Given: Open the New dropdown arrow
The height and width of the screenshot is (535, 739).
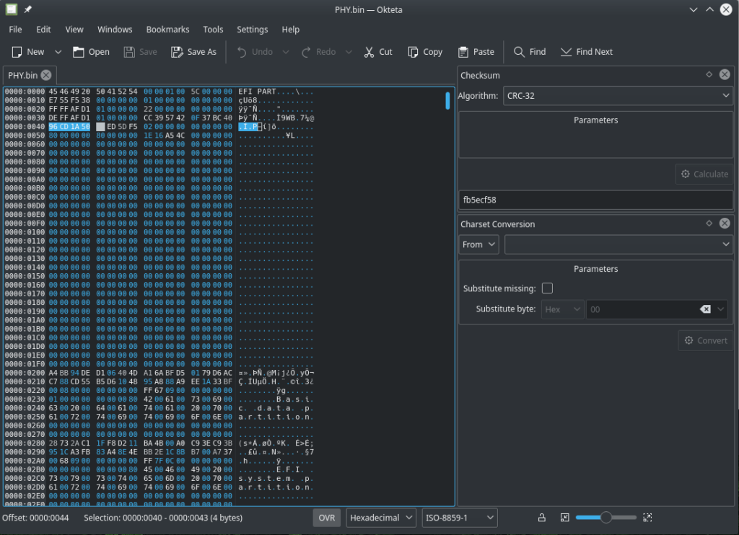Looking at the screenshot, I should tap(58, 52).
